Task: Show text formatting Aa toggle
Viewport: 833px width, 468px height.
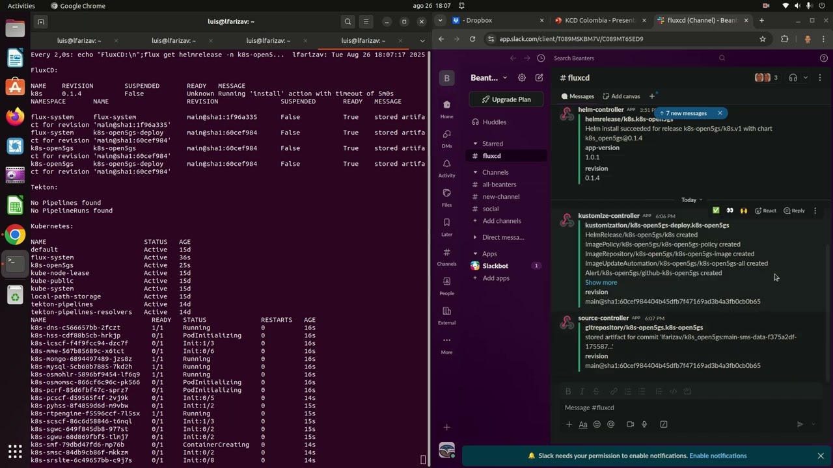Action: 583,424
